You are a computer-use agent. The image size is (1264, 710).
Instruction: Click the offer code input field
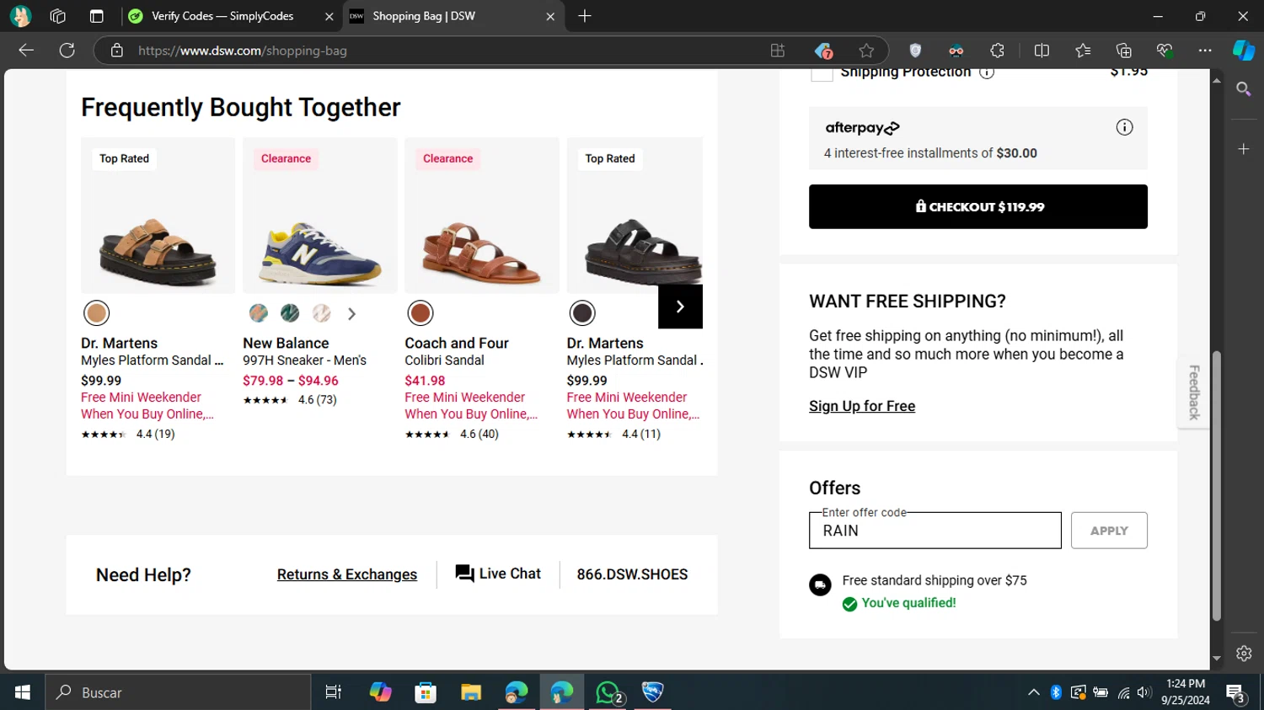[935, 531]
